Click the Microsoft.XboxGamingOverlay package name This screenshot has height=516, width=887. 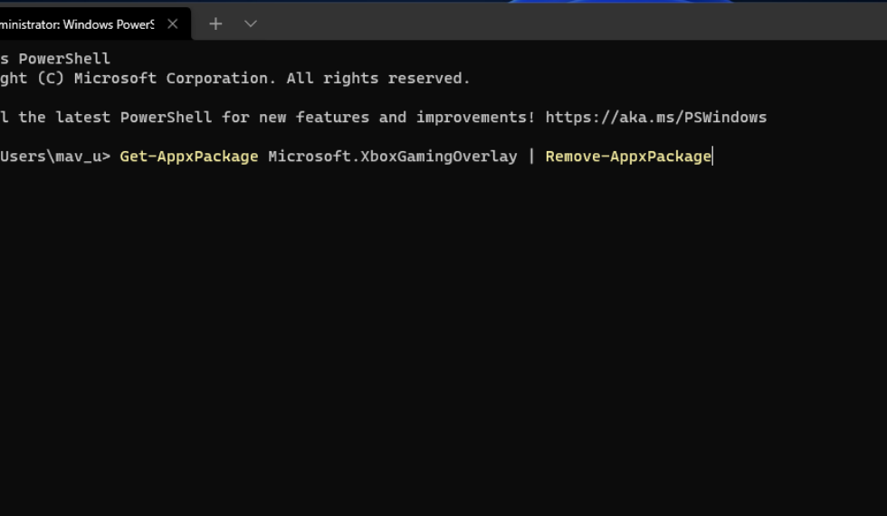(392, 157)
